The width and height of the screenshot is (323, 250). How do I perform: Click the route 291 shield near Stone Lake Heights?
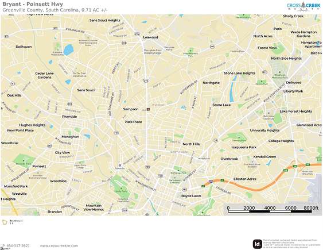point(264,72)
